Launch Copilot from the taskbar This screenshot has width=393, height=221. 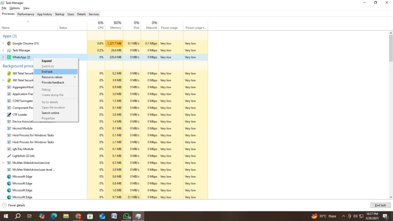click(x=41, y=216)
